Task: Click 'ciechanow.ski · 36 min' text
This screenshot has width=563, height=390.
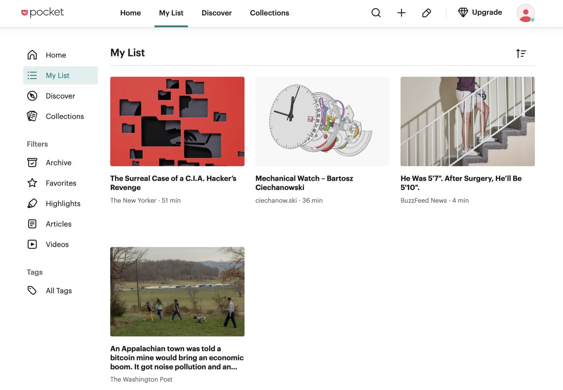Action: click(x=289, y=200)
